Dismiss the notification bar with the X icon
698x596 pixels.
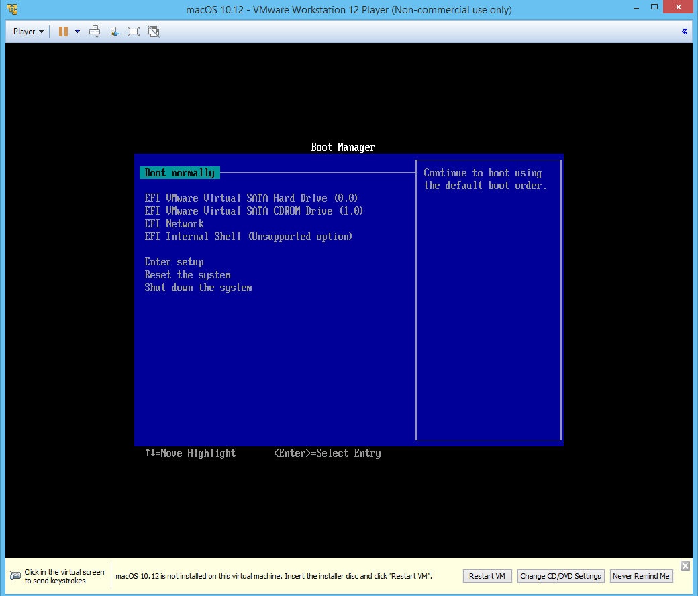[x=685, y=566]
